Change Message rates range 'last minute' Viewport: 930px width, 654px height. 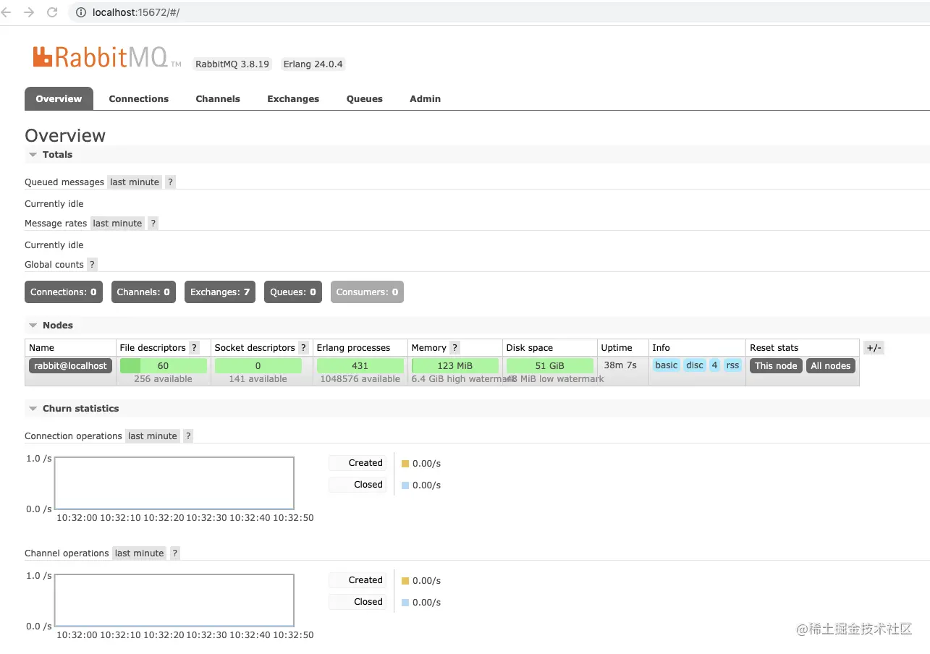tap(117, 224)
